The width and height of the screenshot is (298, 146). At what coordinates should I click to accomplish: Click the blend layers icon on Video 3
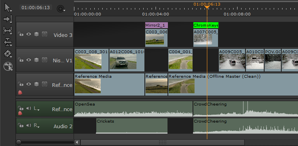point(36,34)
